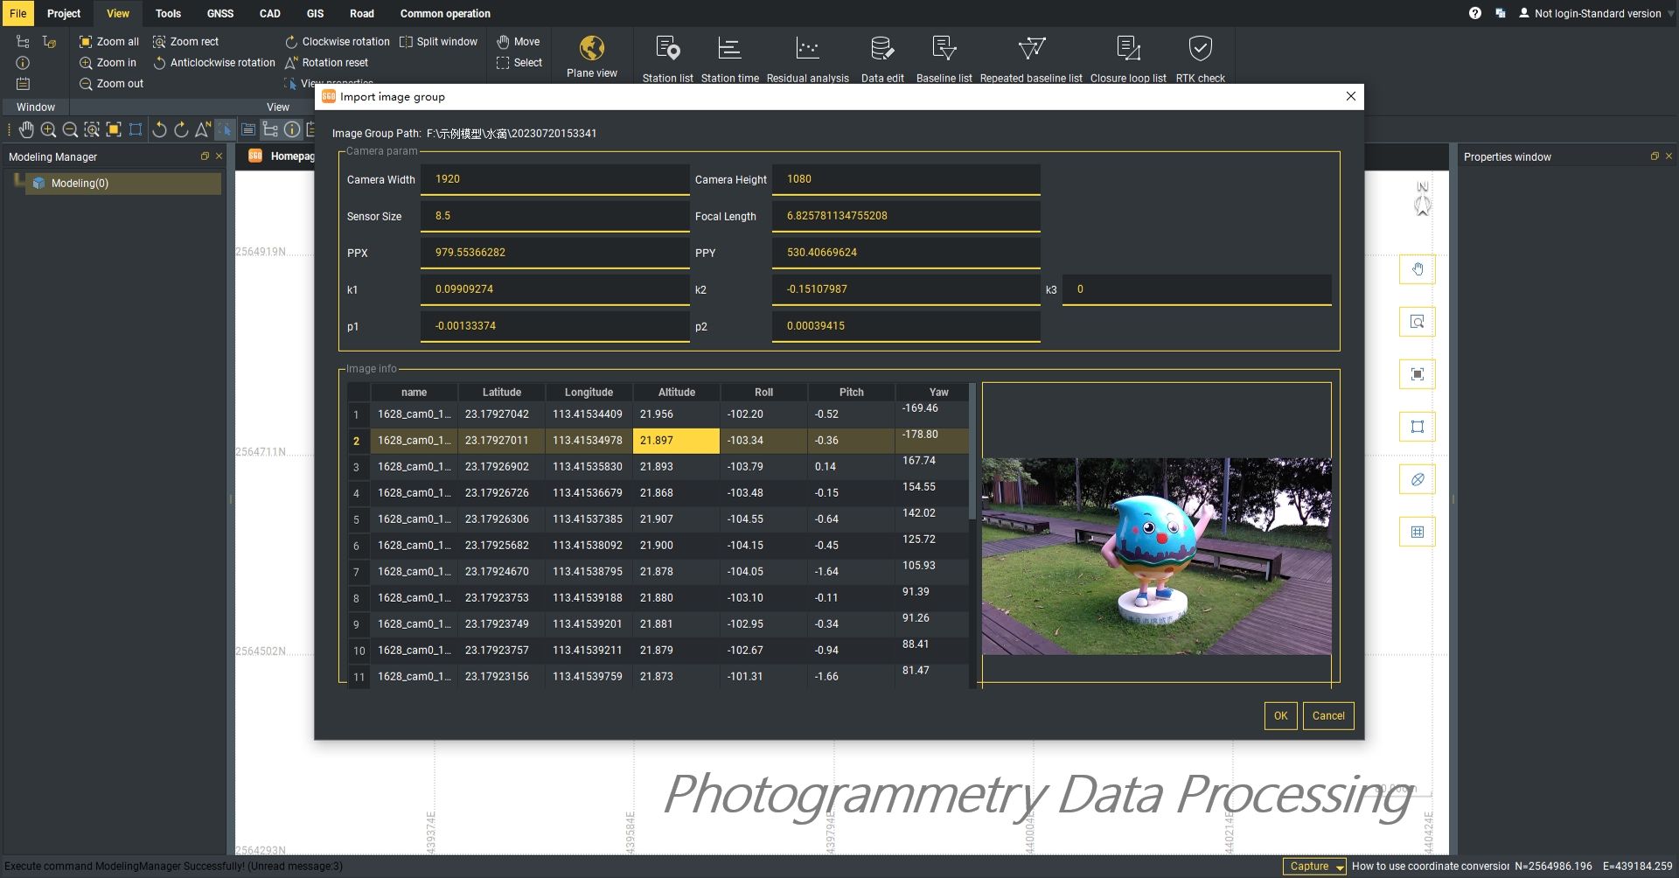Click the Focal Length input field
1679x878 pixels.
tap(906, 216)
